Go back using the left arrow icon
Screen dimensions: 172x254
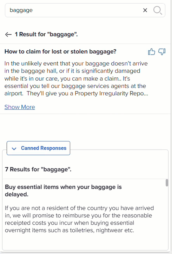pyautogui.click(x=8, y=34)
